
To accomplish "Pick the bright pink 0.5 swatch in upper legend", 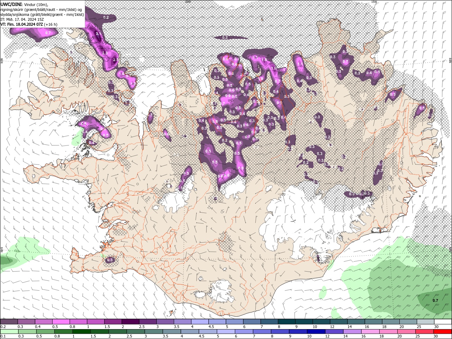I will tap(61, 322).
